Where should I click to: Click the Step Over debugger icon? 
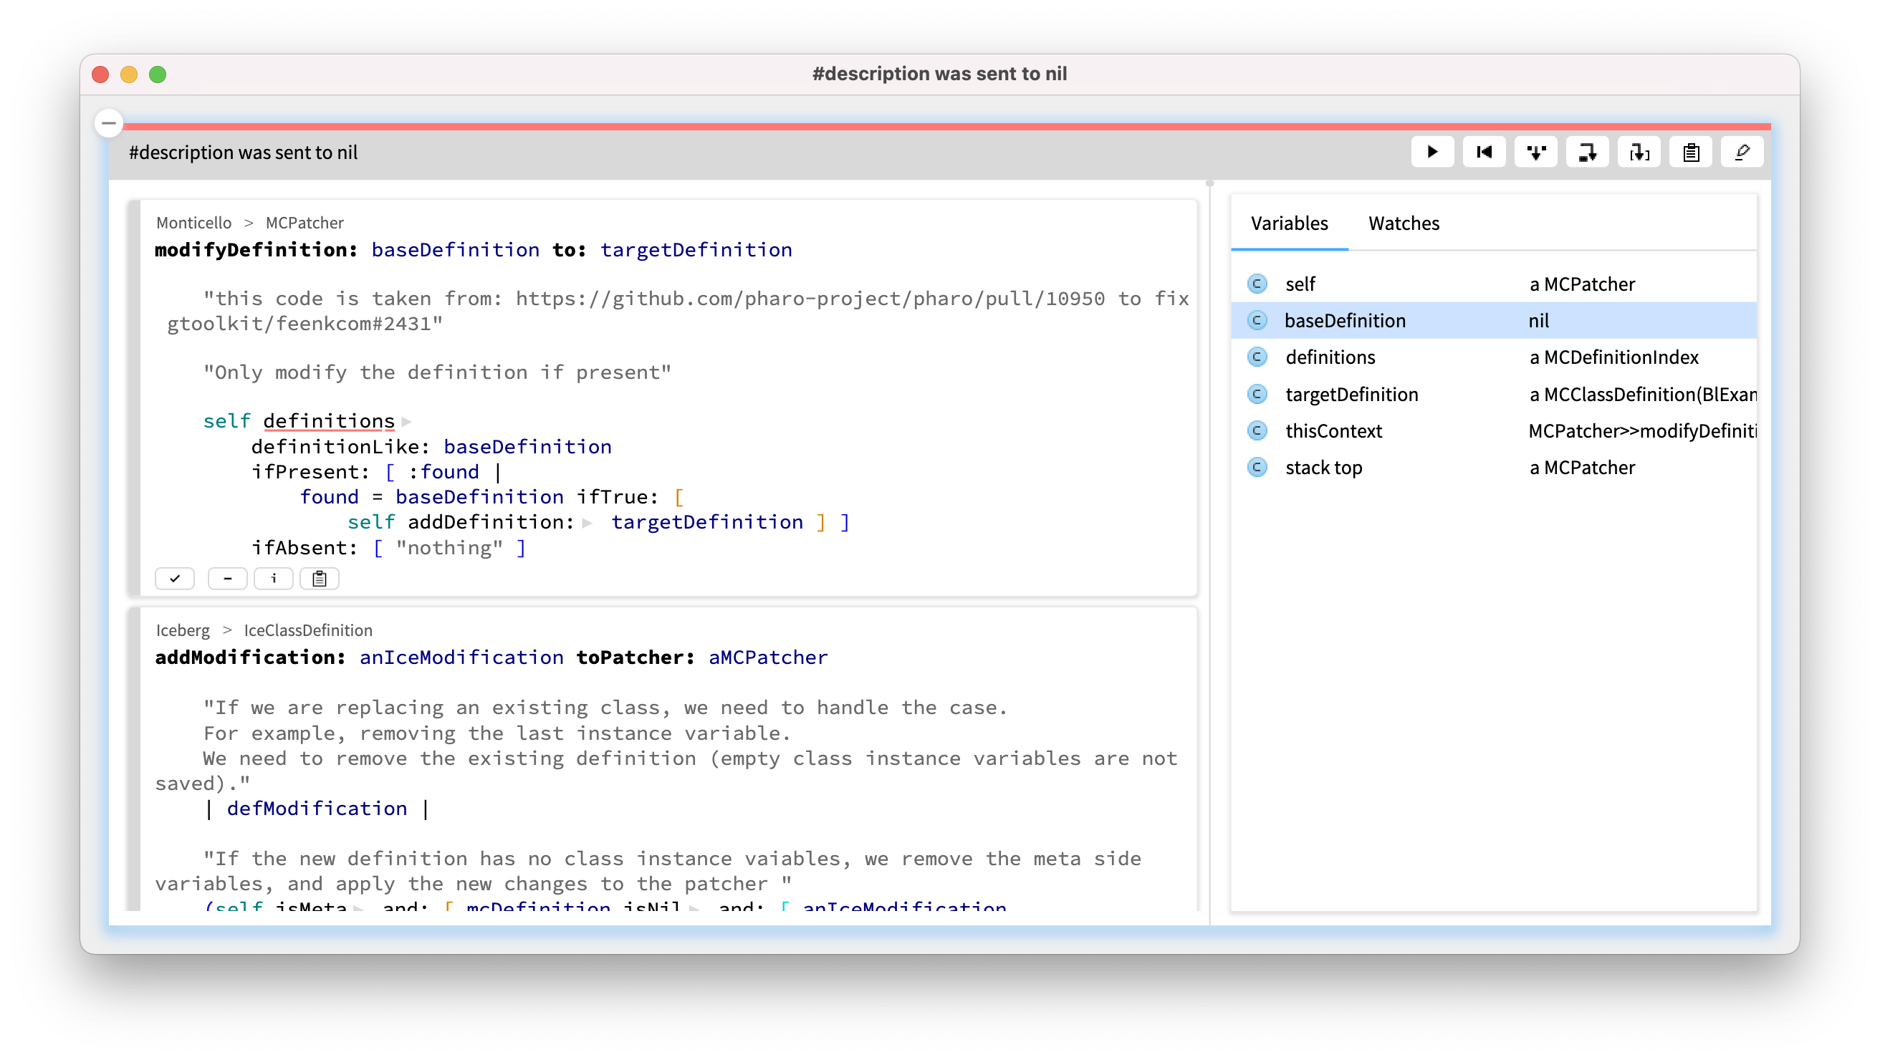tap(1588, 152)
